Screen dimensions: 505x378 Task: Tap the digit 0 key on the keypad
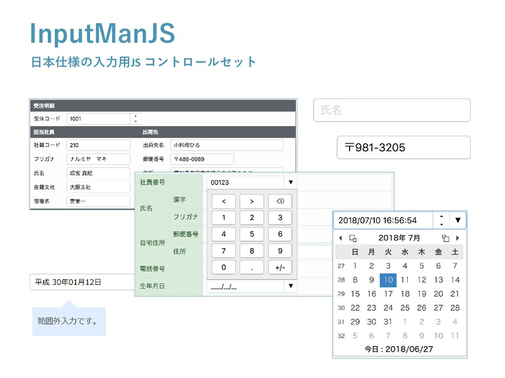point(223,267)
